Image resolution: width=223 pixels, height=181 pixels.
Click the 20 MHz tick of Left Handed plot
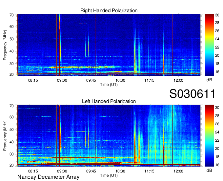(11, 165)
